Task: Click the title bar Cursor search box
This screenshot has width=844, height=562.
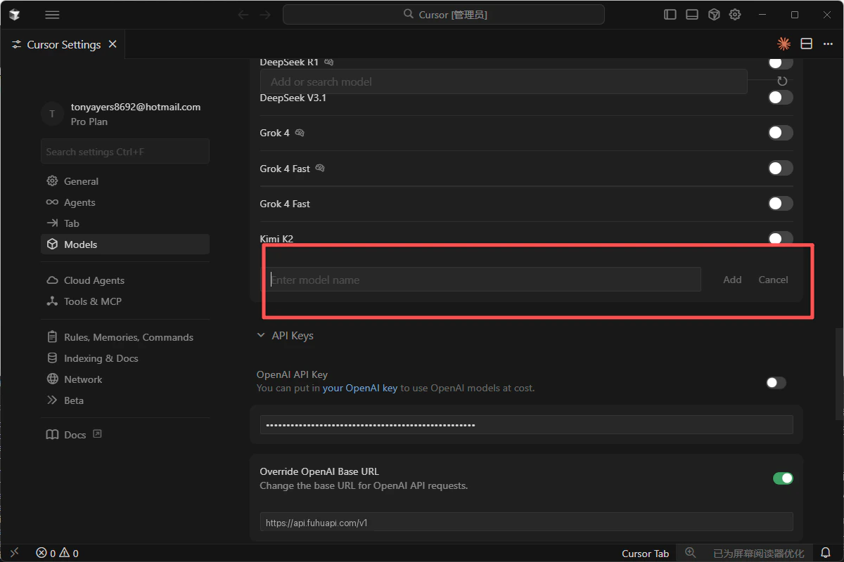Action: 444,15
